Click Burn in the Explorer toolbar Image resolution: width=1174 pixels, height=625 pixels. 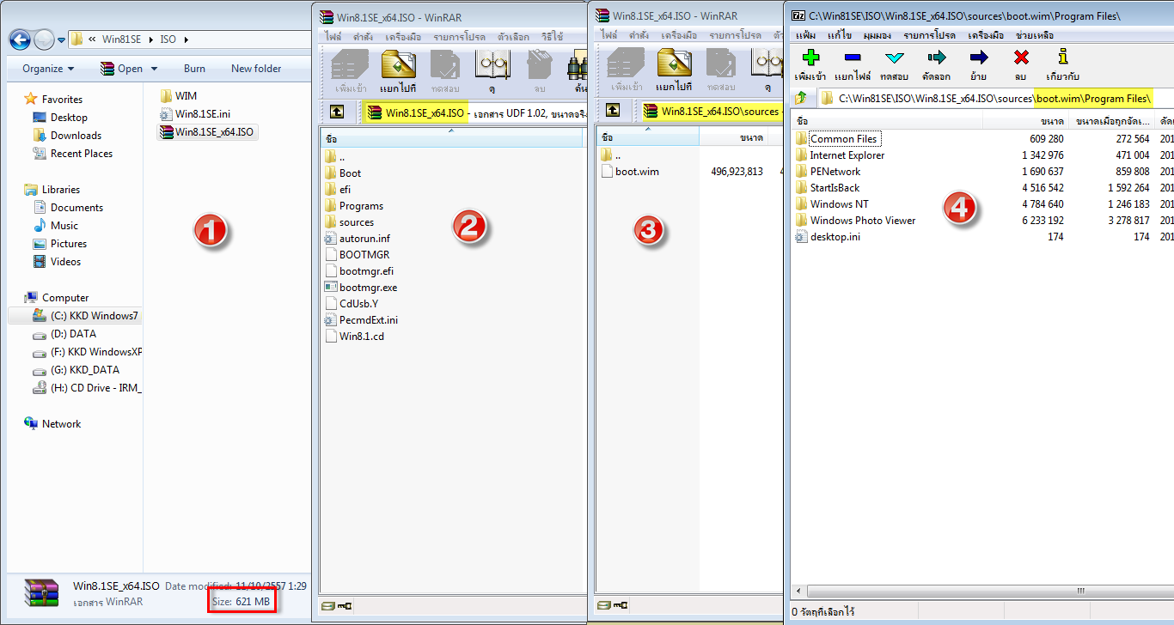pos(194,69)
